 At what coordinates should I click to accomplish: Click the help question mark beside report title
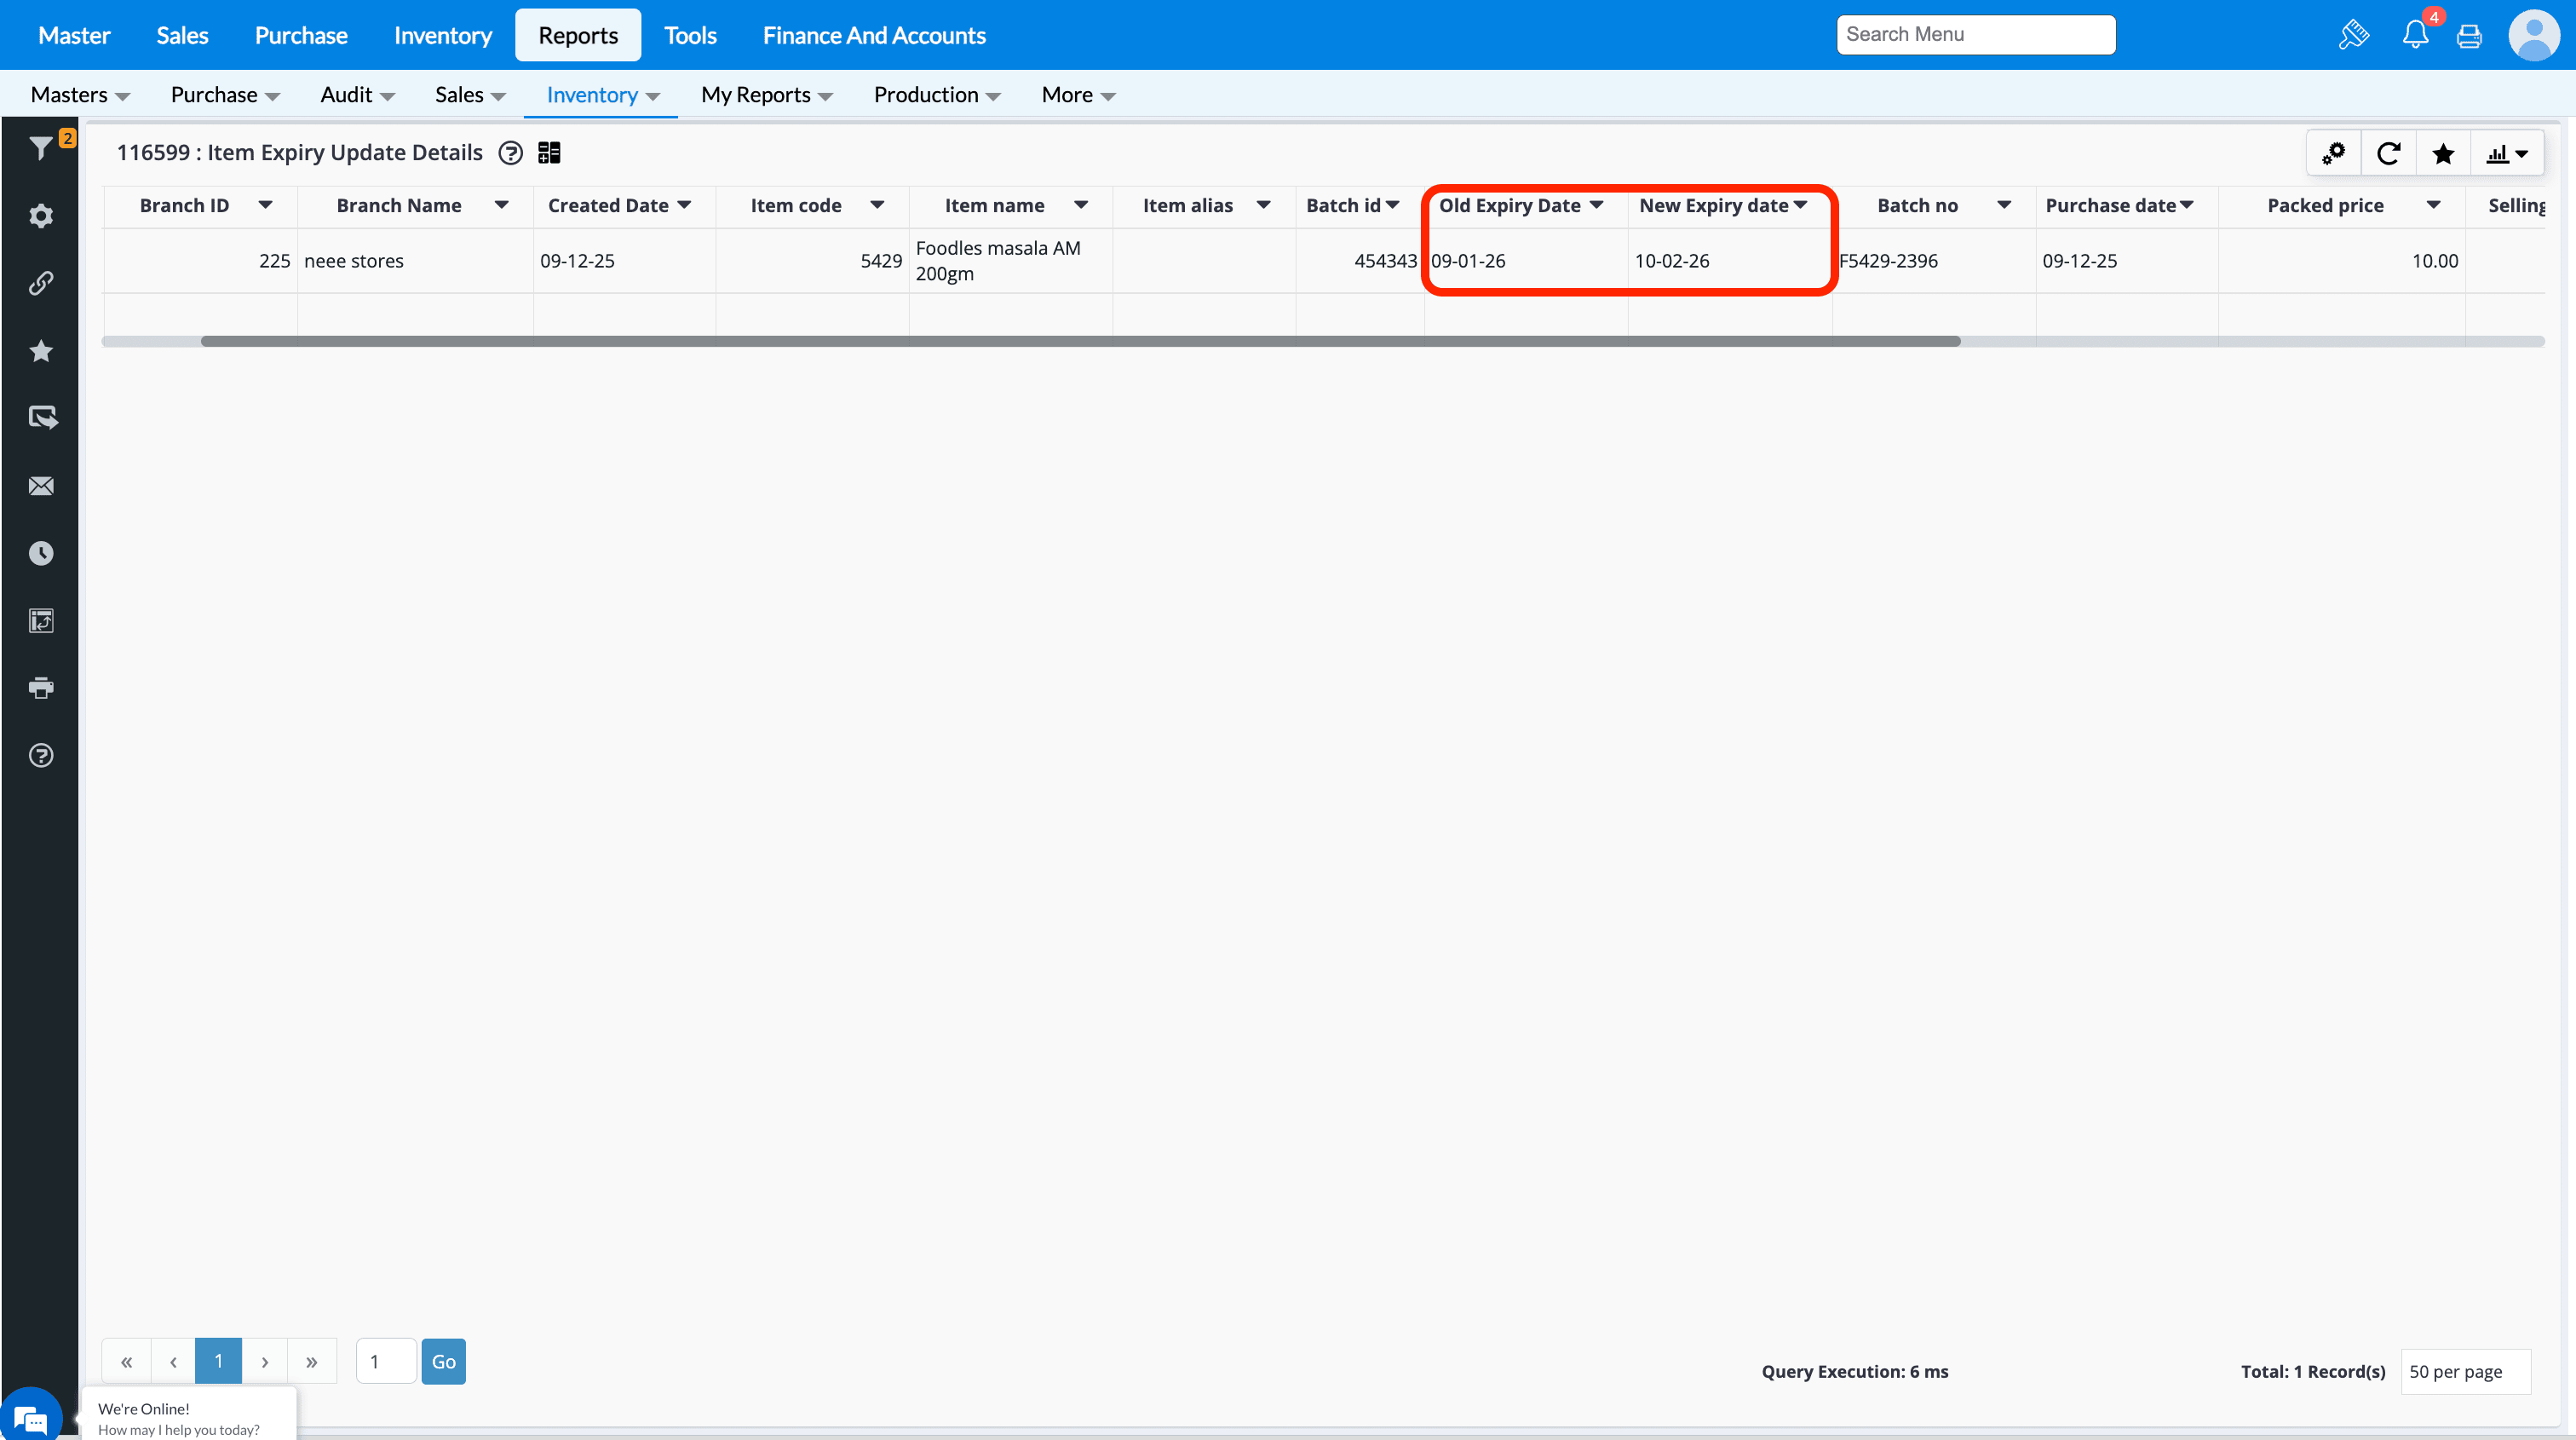[510, 153]
